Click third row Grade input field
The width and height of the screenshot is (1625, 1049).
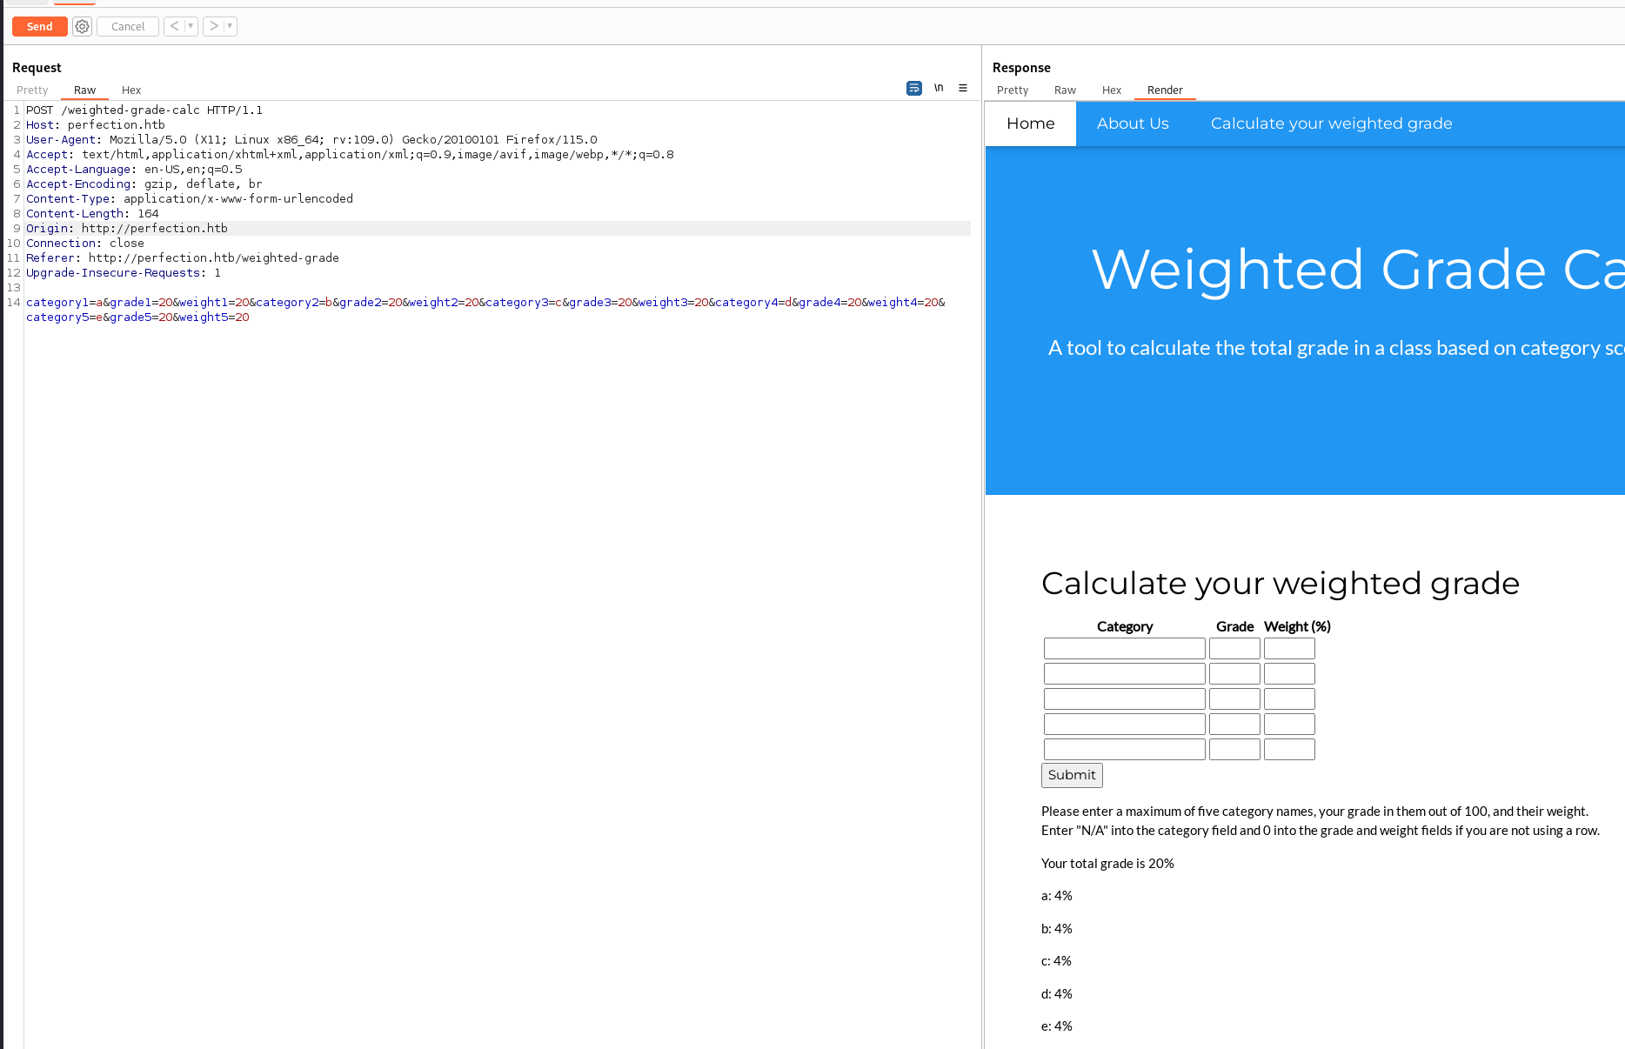pos(1234,699)
